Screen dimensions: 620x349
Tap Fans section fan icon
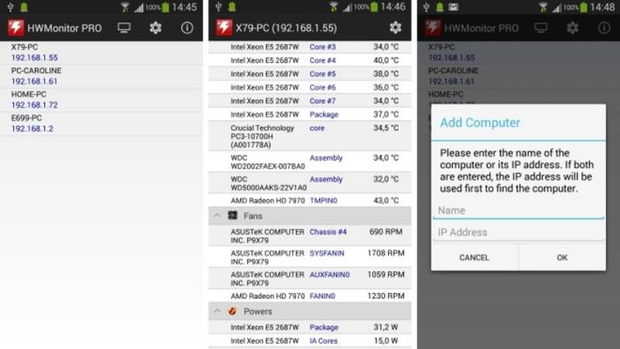(x=232, y=215)
